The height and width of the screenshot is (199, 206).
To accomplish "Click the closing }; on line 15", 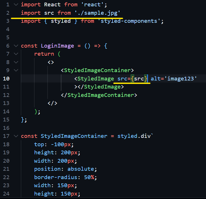I will [x=24, y=120].
